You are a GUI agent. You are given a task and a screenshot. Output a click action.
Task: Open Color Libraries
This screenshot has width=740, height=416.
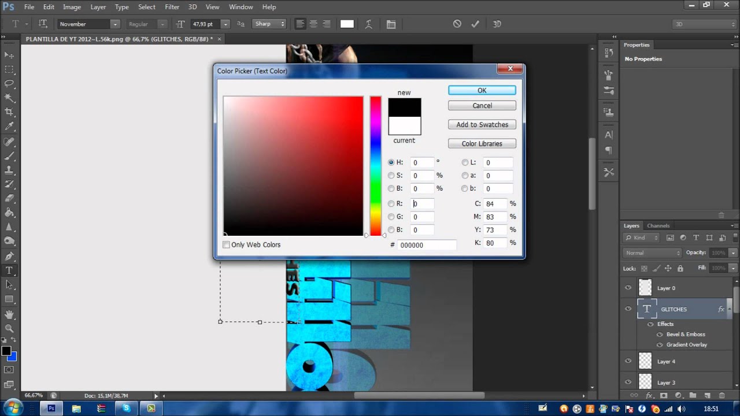click(x=482, y=144)
